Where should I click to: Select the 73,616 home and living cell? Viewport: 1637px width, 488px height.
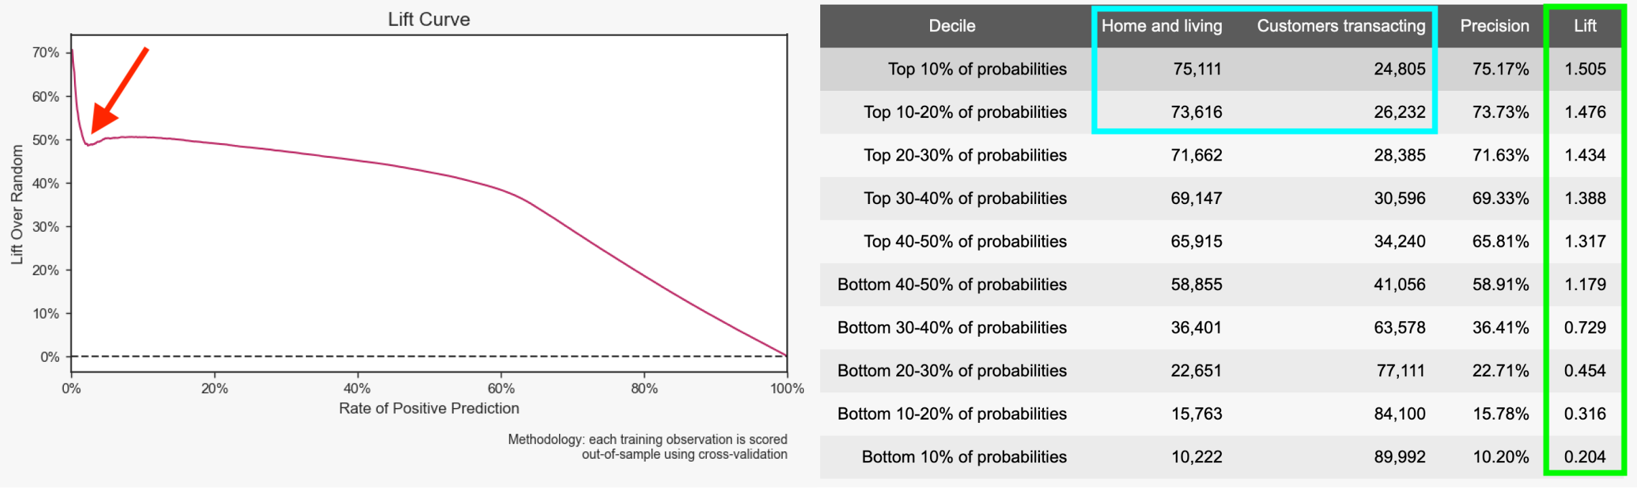point(1196,112)
